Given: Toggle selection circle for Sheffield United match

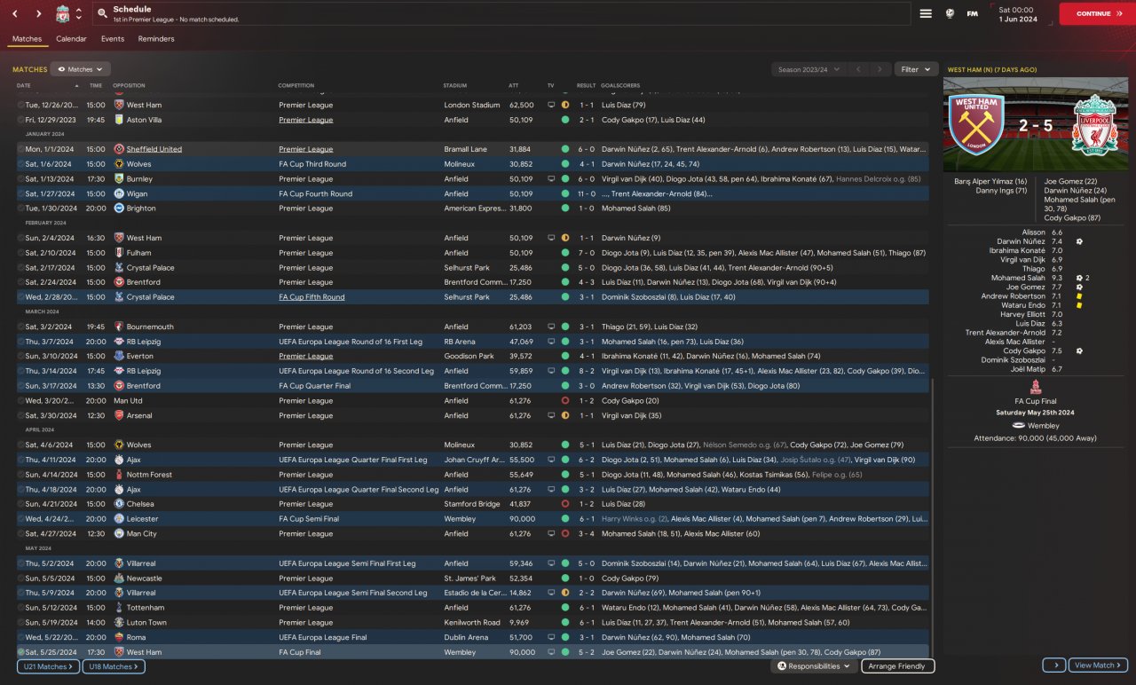Looking at the screenshot, I should coord(20,149).
